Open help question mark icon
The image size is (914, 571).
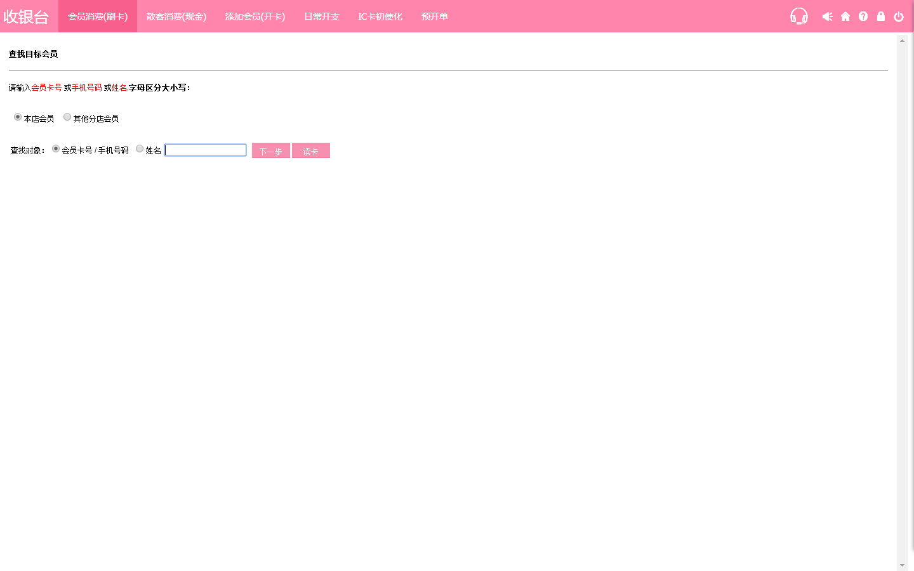[x=863, y=16]
